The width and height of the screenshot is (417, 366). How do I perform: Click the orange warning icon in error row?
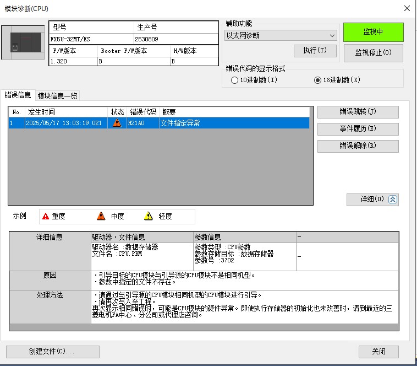[117, 123]
